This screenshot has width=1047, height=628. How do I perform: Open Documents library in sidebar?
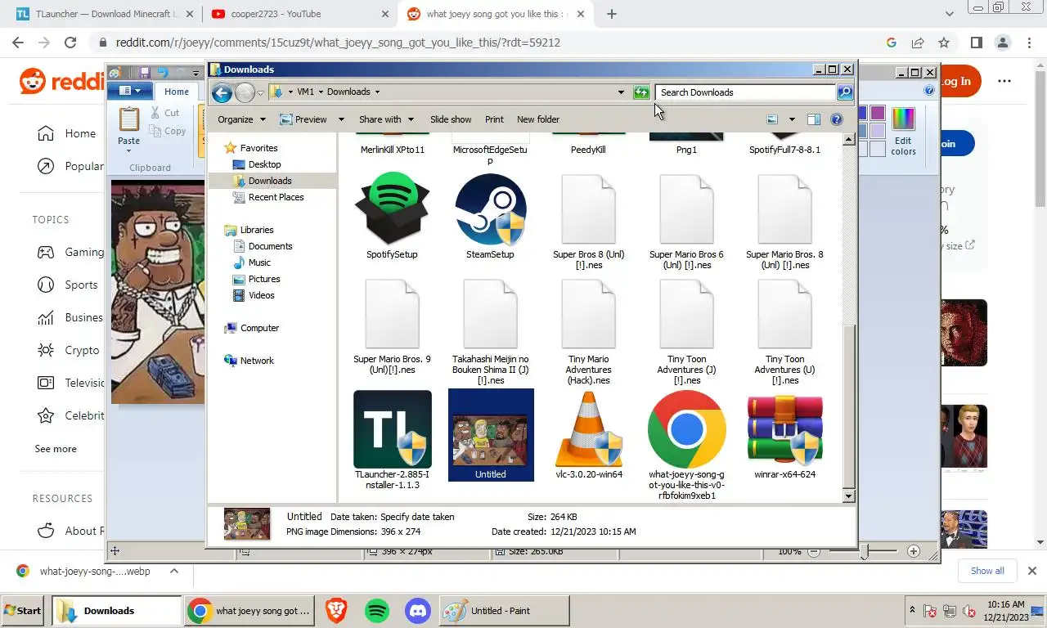point(270,246)
